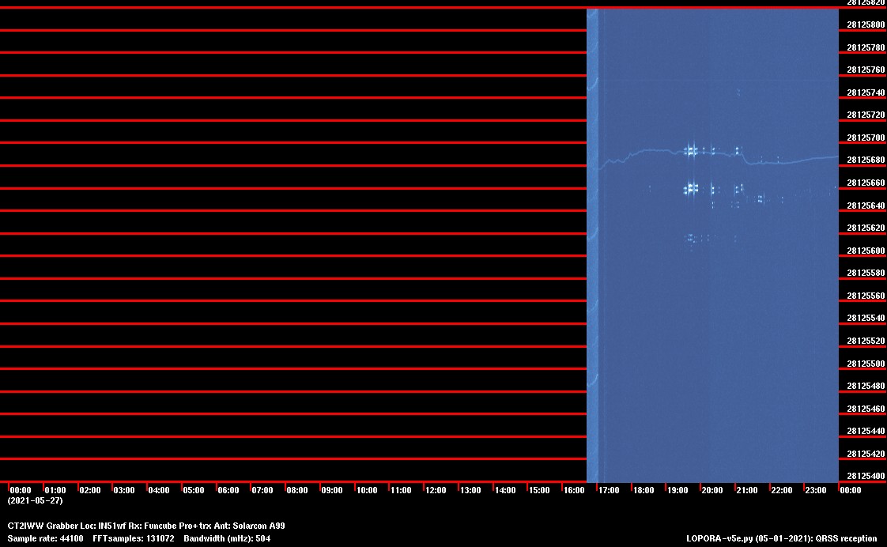The height and width of the screenshot is (547, 887).
Task: Click the 28125440 frequency label
Action: coord(866,431)
